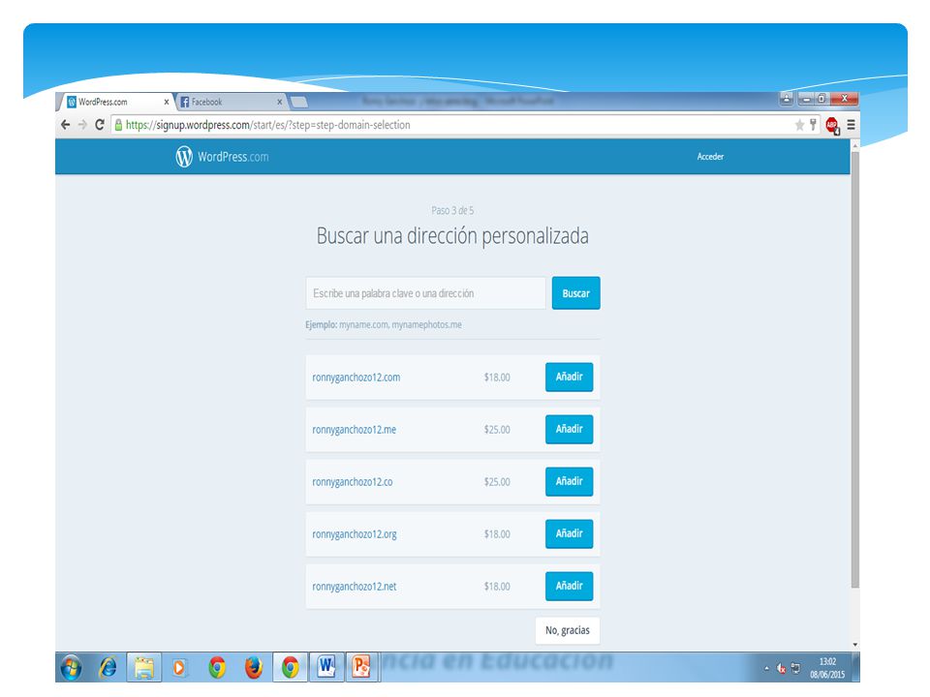Launch Internet Explorer from the taskbar
Viewport: 930px width, 697px height.
click(108, 667)
